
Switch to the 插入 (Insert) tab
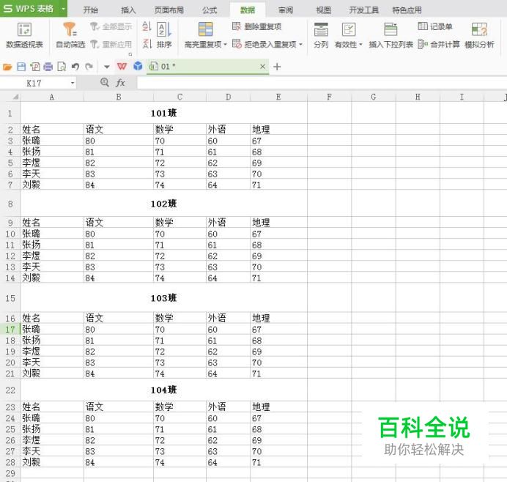(128, 10)
